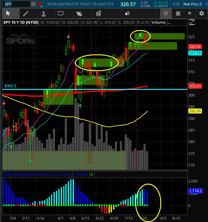The width and height of the screenshot is (208, 222).
Task: Click the last price 320.57
Action: click(128, 4)
